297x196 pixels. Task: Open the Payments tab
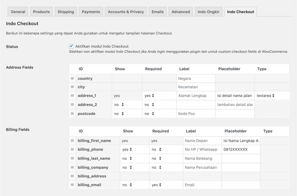(91, 12)
